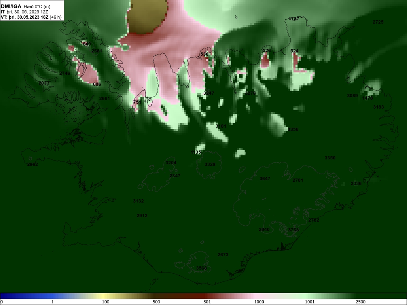Click the 2746 map value
Screen dimensions: 407x305
[x=65, y=73]
